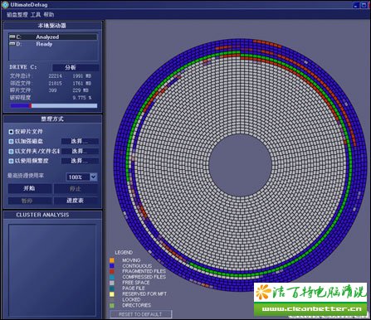Click the total size value '1991 MB'
Viewport: 371px width, 320px height.
82,76
